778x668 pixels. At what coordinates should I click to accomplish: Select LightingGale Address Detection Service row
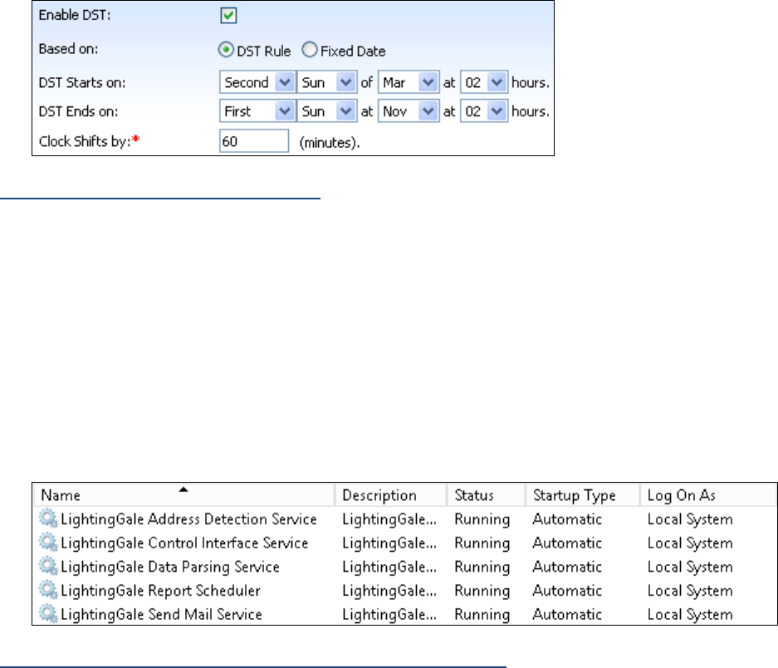click(404, 519)
